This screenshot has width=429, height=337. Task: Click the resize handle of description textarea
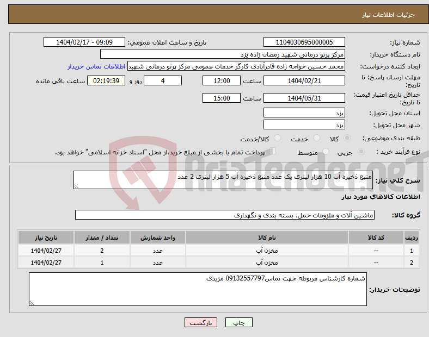(x=76, y=186)
